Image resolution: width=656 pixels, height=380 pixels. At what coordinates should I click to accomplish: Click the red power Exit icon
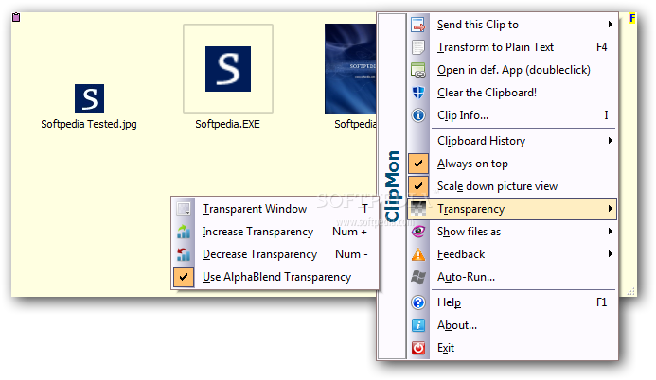click(x=418, y=348)
